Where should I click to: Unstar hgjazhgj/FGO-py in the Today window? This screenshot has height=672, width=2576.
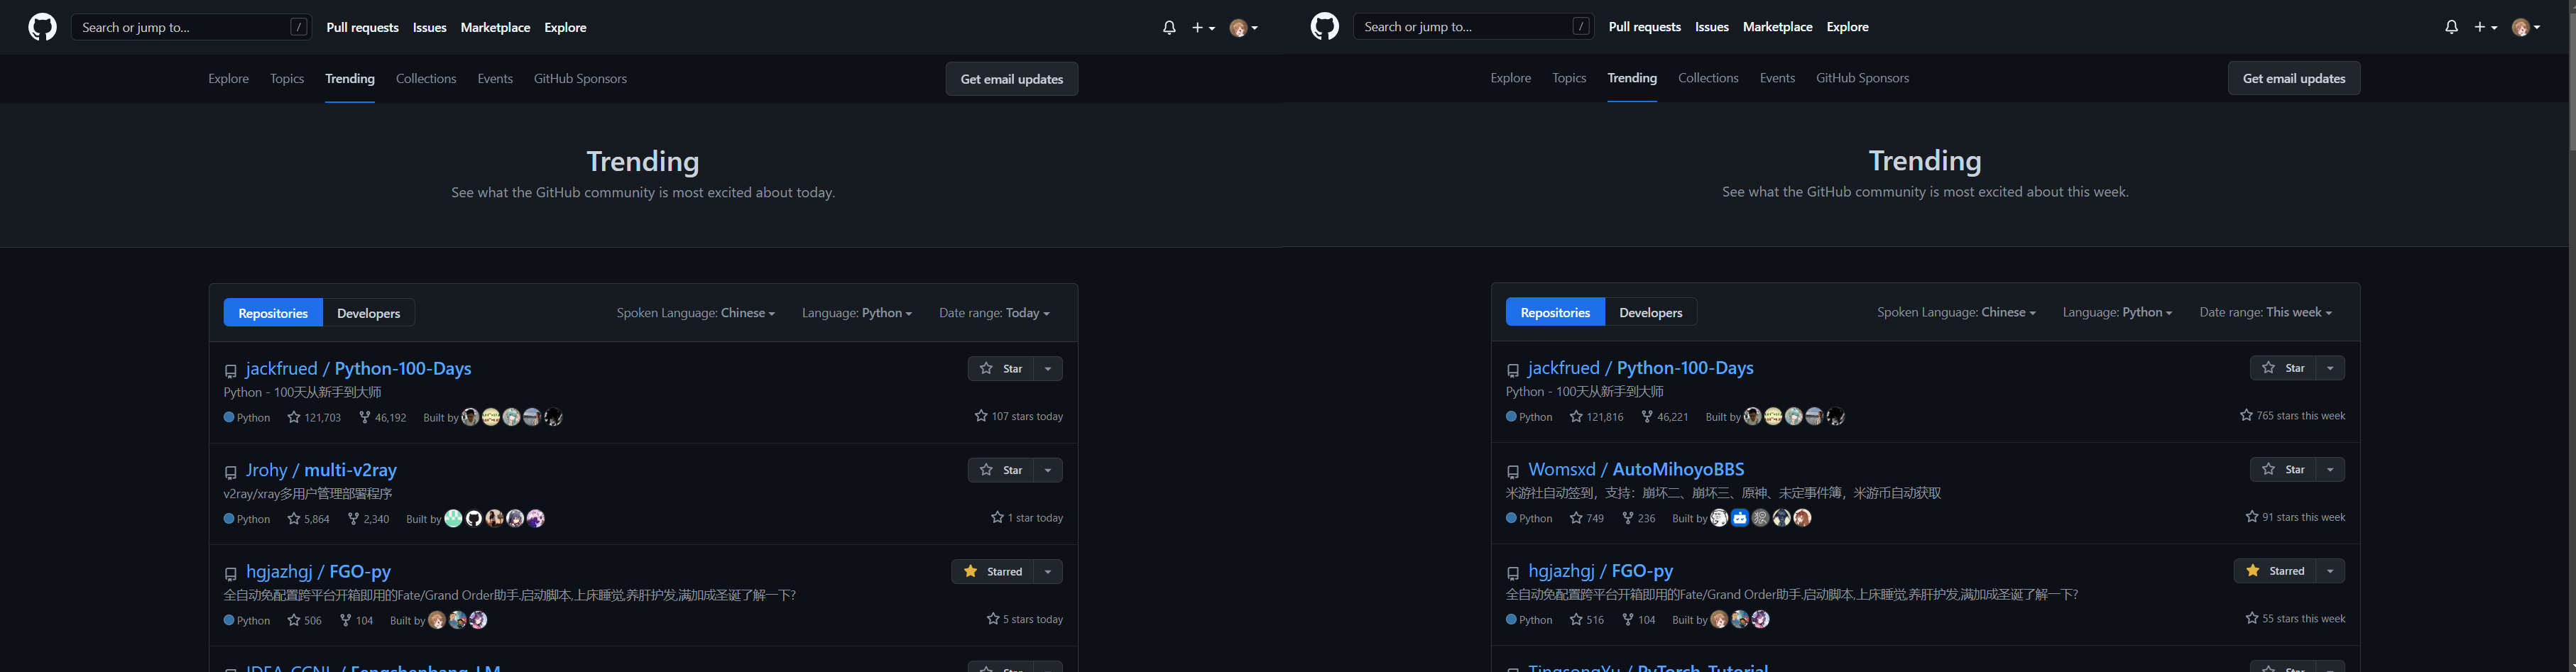click(993, 571)
